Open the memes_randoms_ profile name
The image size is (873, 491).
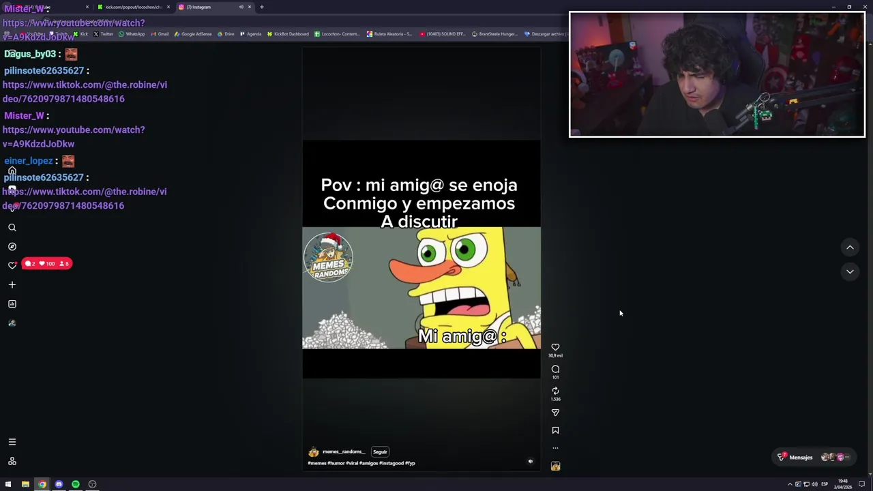tap(344, 451)
